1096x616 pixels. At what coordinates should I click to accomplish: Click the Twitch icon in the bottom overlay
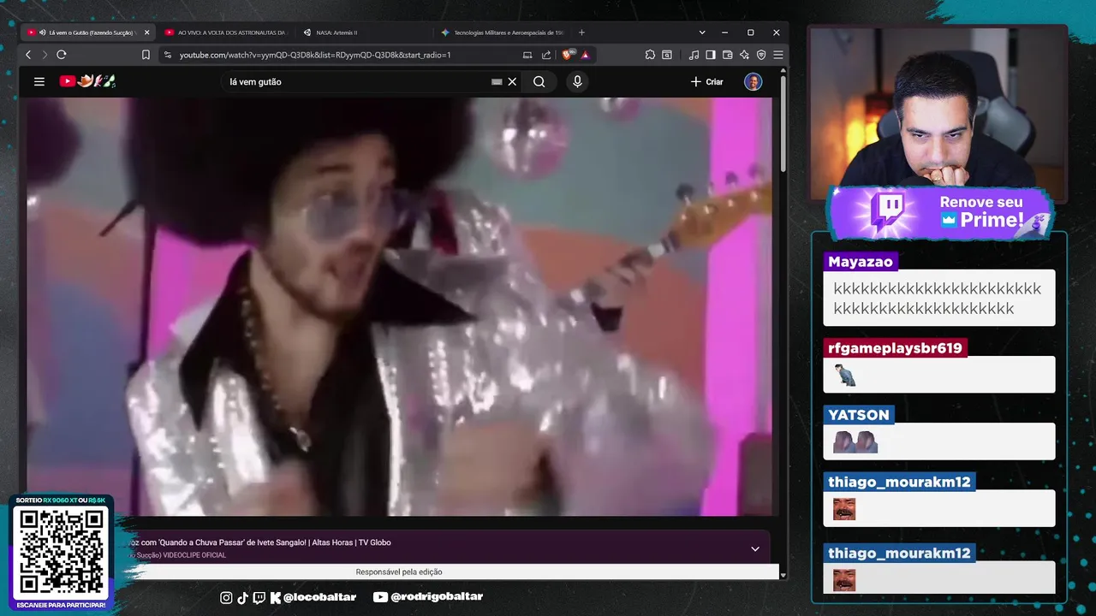[x=259, y=597]
